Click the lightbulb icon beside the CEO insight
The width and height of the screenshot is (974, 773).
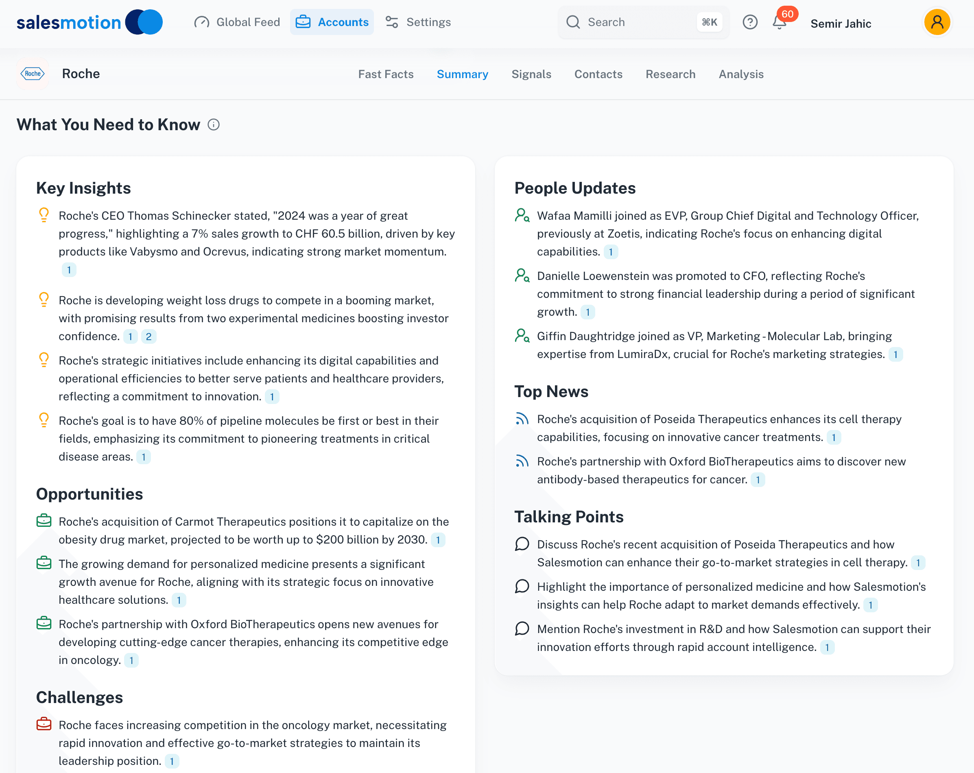coord(44,216)
